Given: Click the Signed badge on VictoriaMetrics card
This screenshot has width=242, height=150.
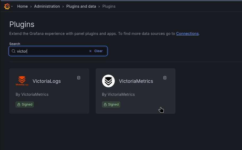Looking at the screenshot, I should (x=111, y=104).
